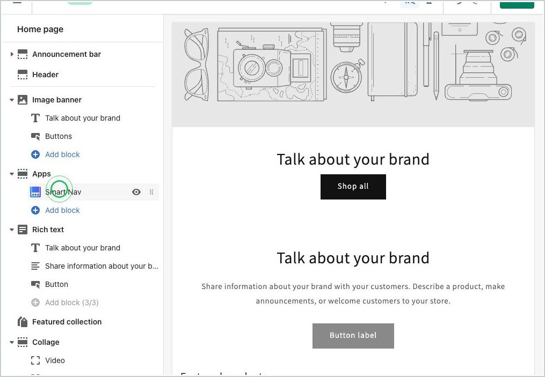Click the text icon in Rich text heading block
545x377 pixels.
point(35,248)
